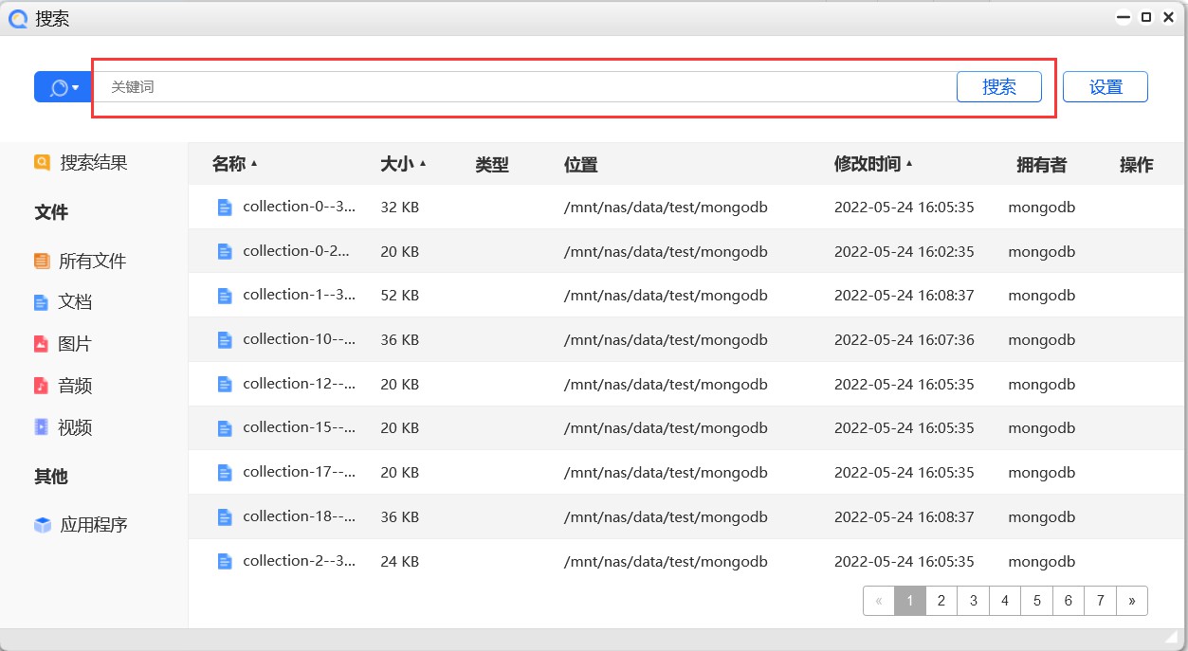The width and height of the screenshot is (1188, 651).
Task: Click the blue Search button
Action: coord(998,87)
